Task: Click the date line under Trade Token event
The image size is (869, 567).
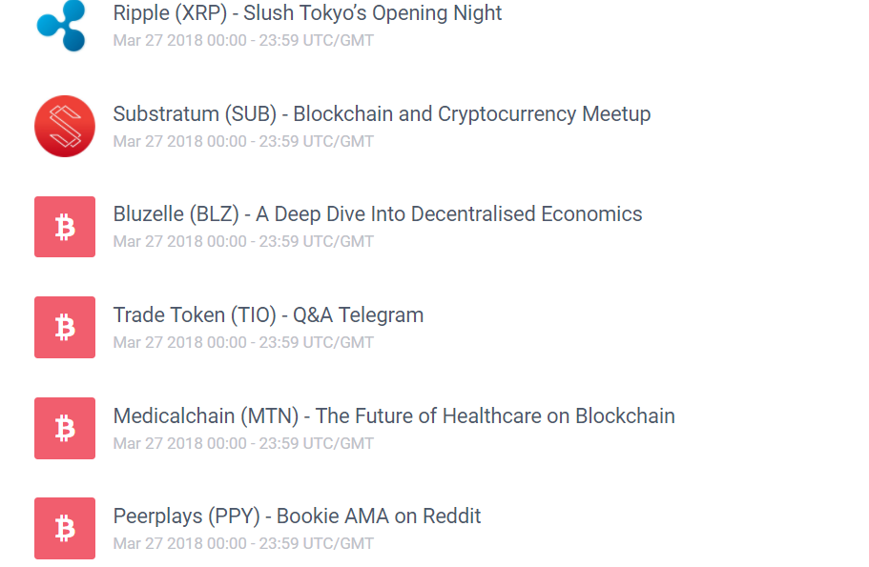Action: (243, 343)
